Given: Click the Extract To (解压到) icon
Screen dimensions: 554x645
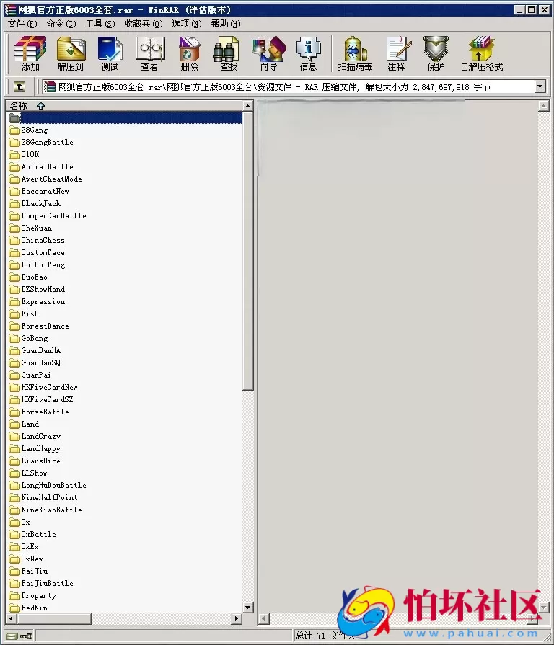Looking at the screenshot, I should [x=71, y=53].
